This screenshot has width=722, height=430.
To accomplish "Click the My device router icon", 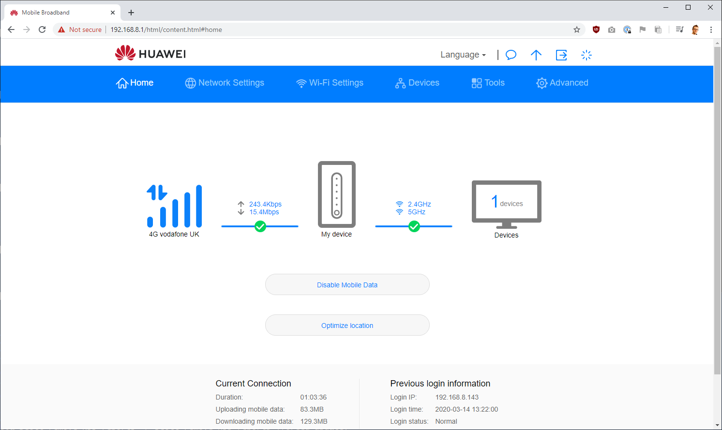I will click(x=337, y=194).
